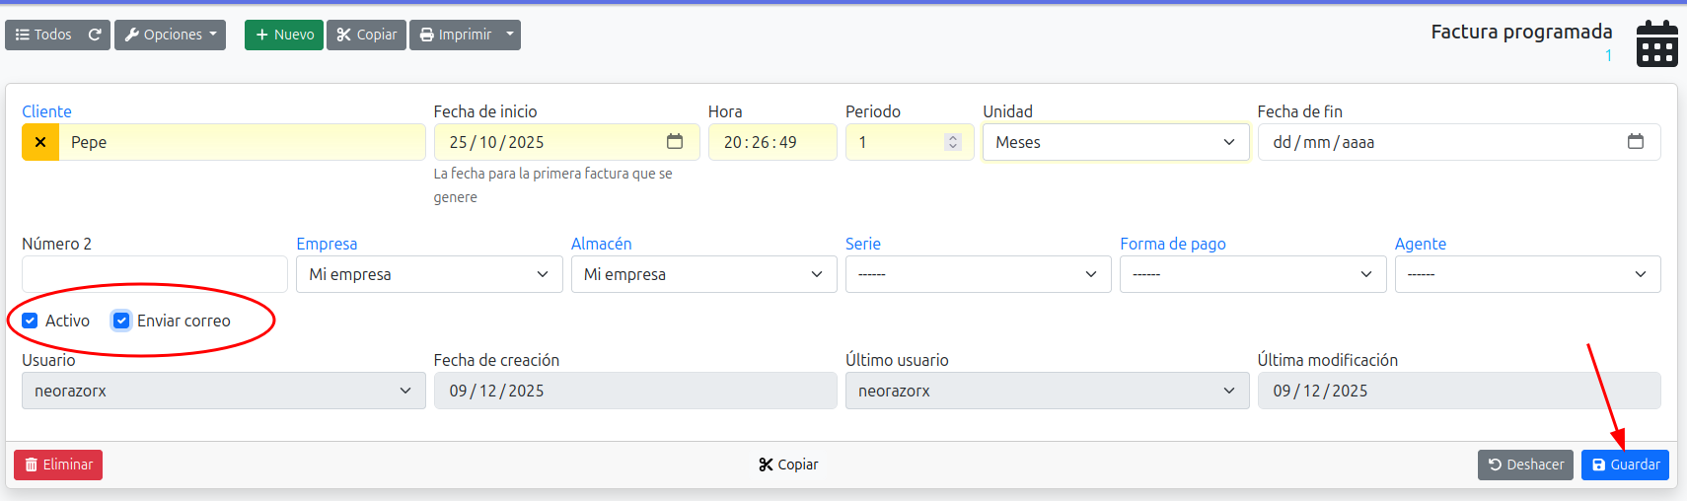Save the record with the Guardar button
This screenshot has width=1687, height=501.
click(1625, 465)
